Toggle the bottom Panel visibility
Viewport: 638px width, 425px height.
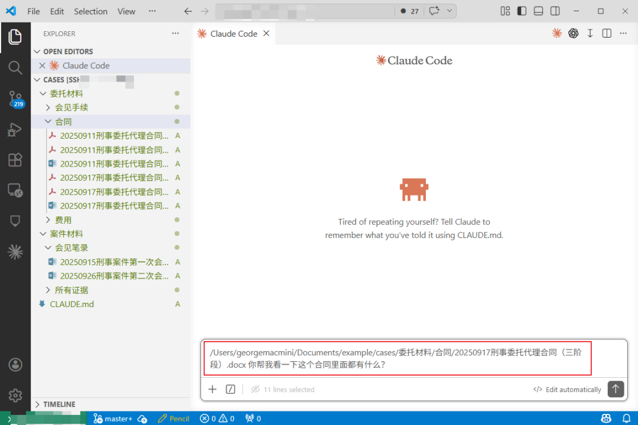point(538,11)
